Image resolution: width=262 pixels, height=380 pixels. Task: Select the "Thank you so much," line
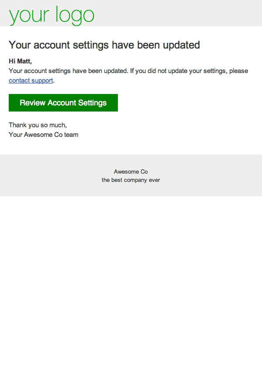38,125
